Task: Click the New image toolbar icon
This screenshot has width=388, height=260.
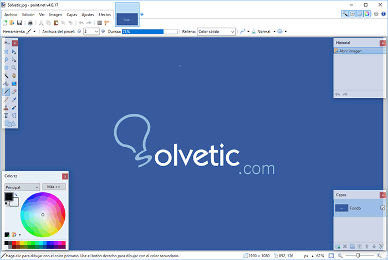Action: coord(5,23)
